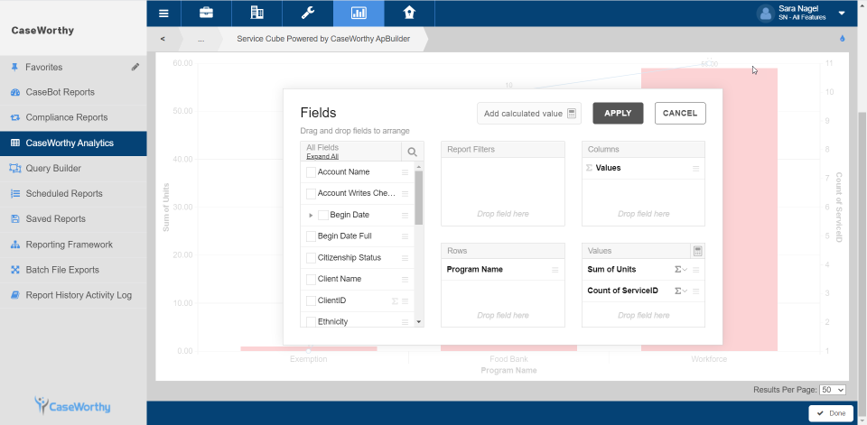Click the fields list scrollbar thumb
The height and width of the screenshot is (425, 867).
pos(418,198)
